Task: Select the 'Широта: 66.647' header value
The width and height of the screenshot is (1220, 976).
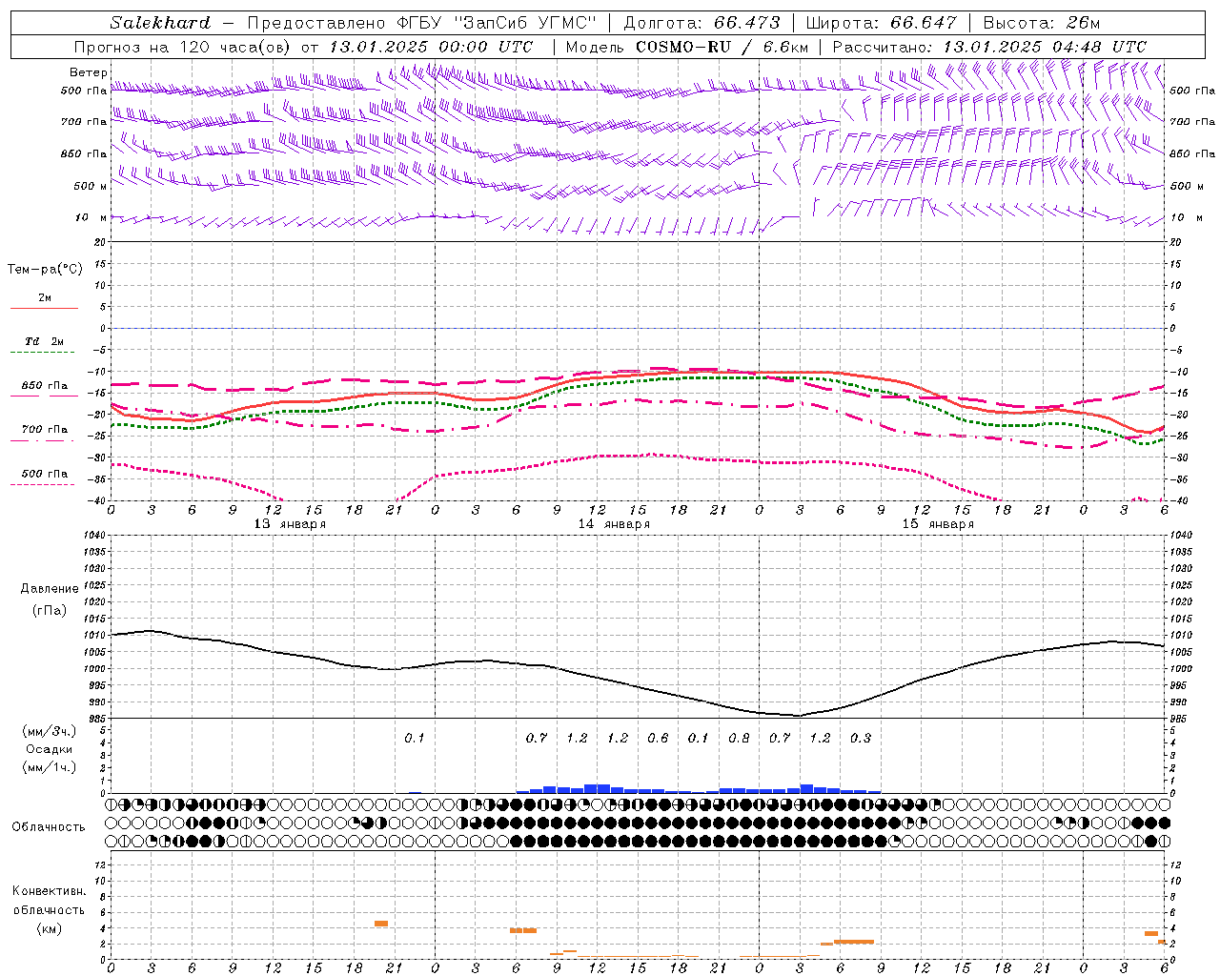Action: click(x=881, y=22)
